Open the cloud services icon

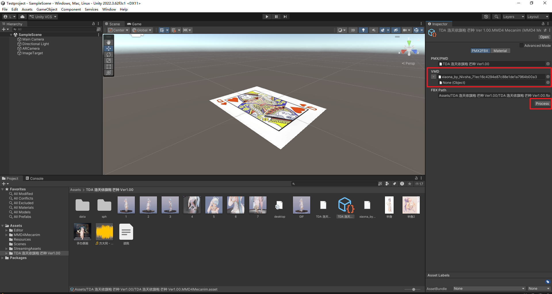[x=22, y=17]
